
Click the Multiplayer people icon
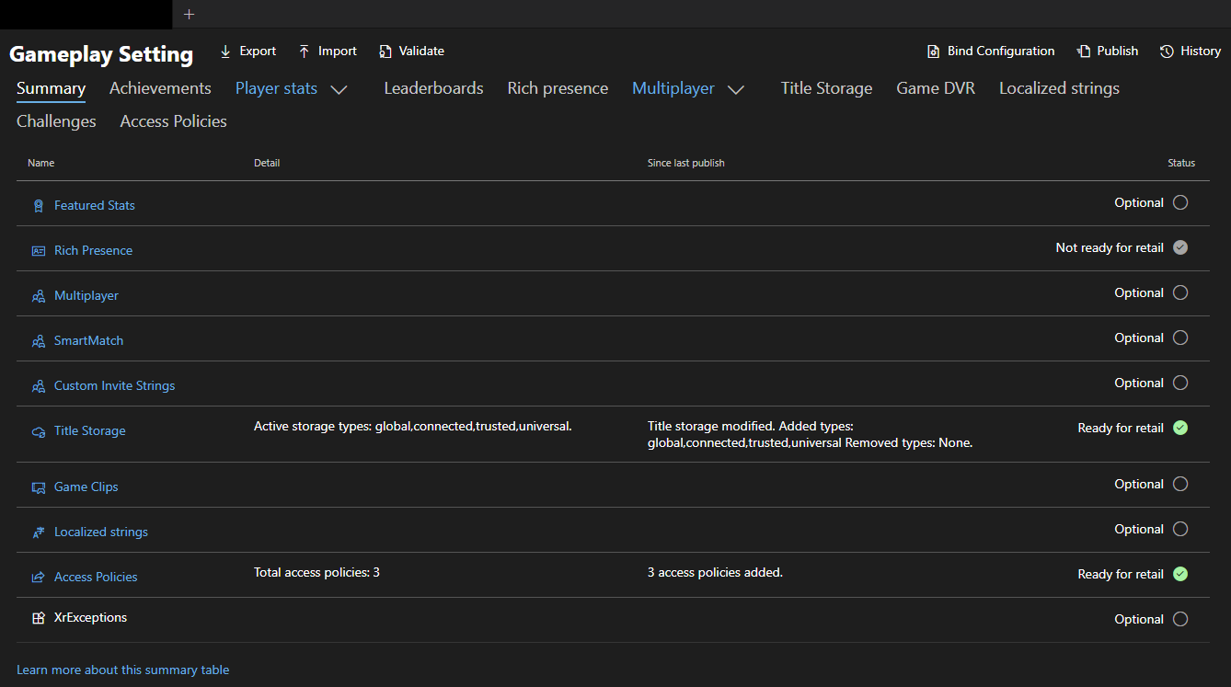[37, 295]
